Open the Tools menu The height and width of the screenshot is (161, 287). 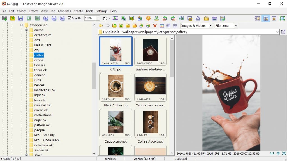pos(89,11)
